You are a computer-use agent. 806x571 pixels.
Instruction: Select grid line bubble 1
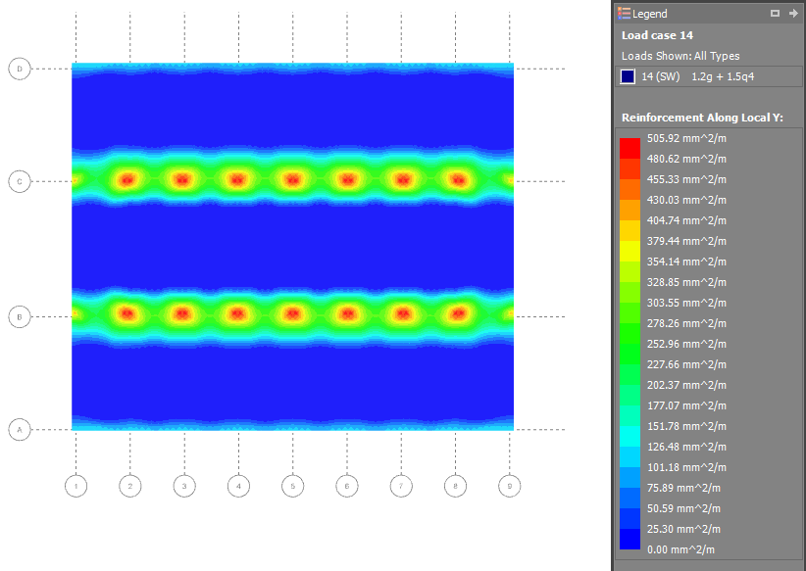[76, 486]
